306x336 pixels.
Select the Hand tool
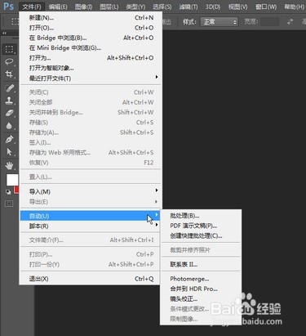pyautogui.click(x=9, y=165)
